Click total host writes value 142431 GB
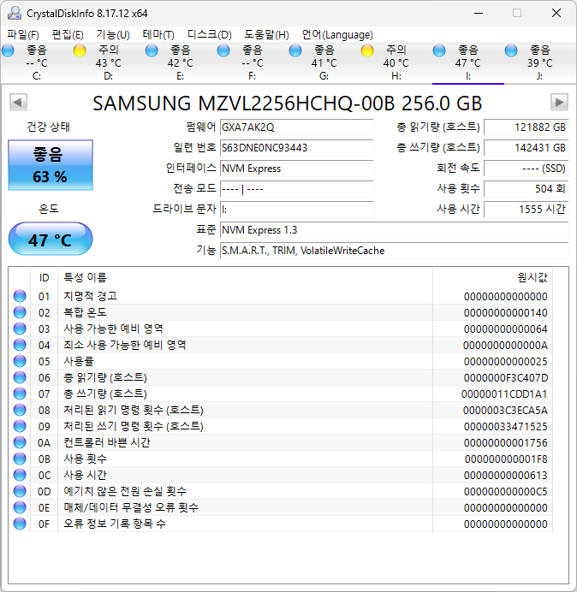 (x=526, y=148)
